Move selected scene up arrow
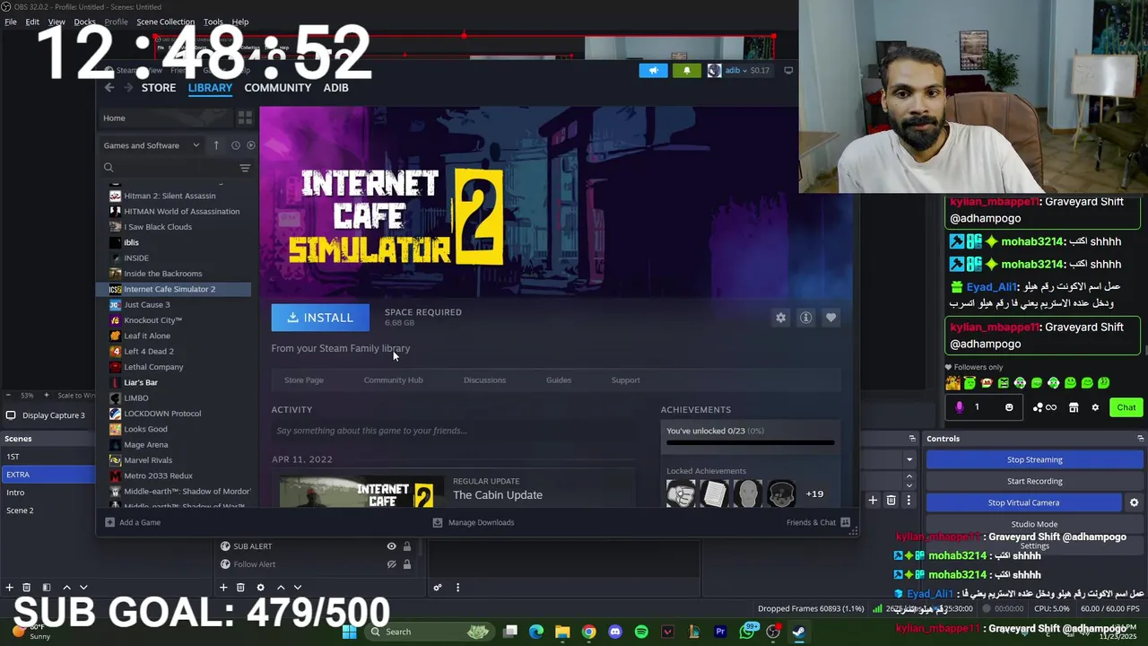The width and height of the screenshot is (1148, 646). tap(66, 588)
